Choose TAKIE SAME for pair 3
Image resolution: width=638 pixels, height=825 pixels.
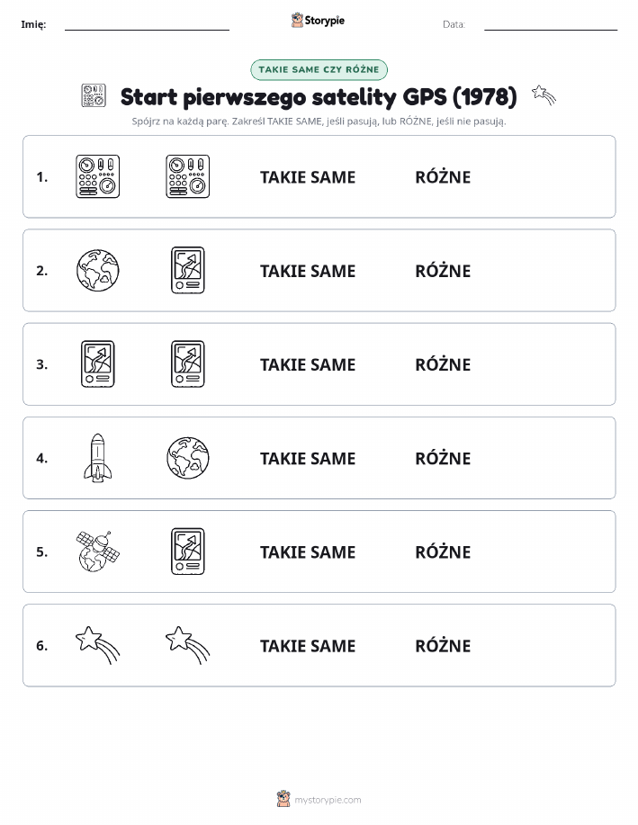point(308,364)
